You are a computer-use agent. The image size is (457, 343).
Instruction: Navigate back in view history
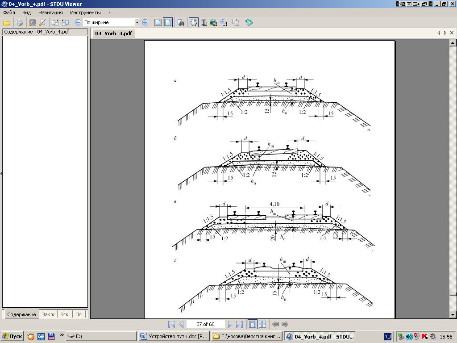click(x=275, y=324)
